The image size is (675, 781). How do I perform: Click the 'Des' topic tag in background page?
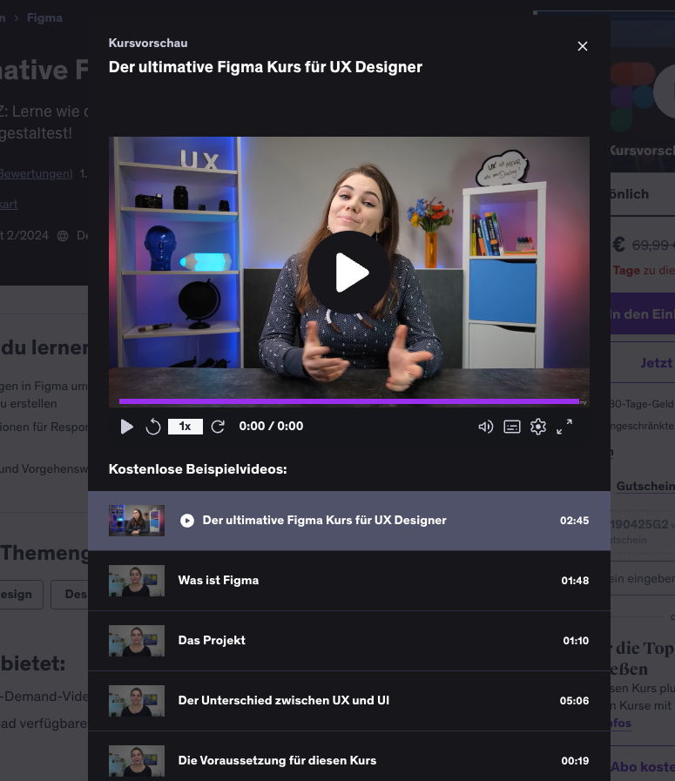click(70, 594)
